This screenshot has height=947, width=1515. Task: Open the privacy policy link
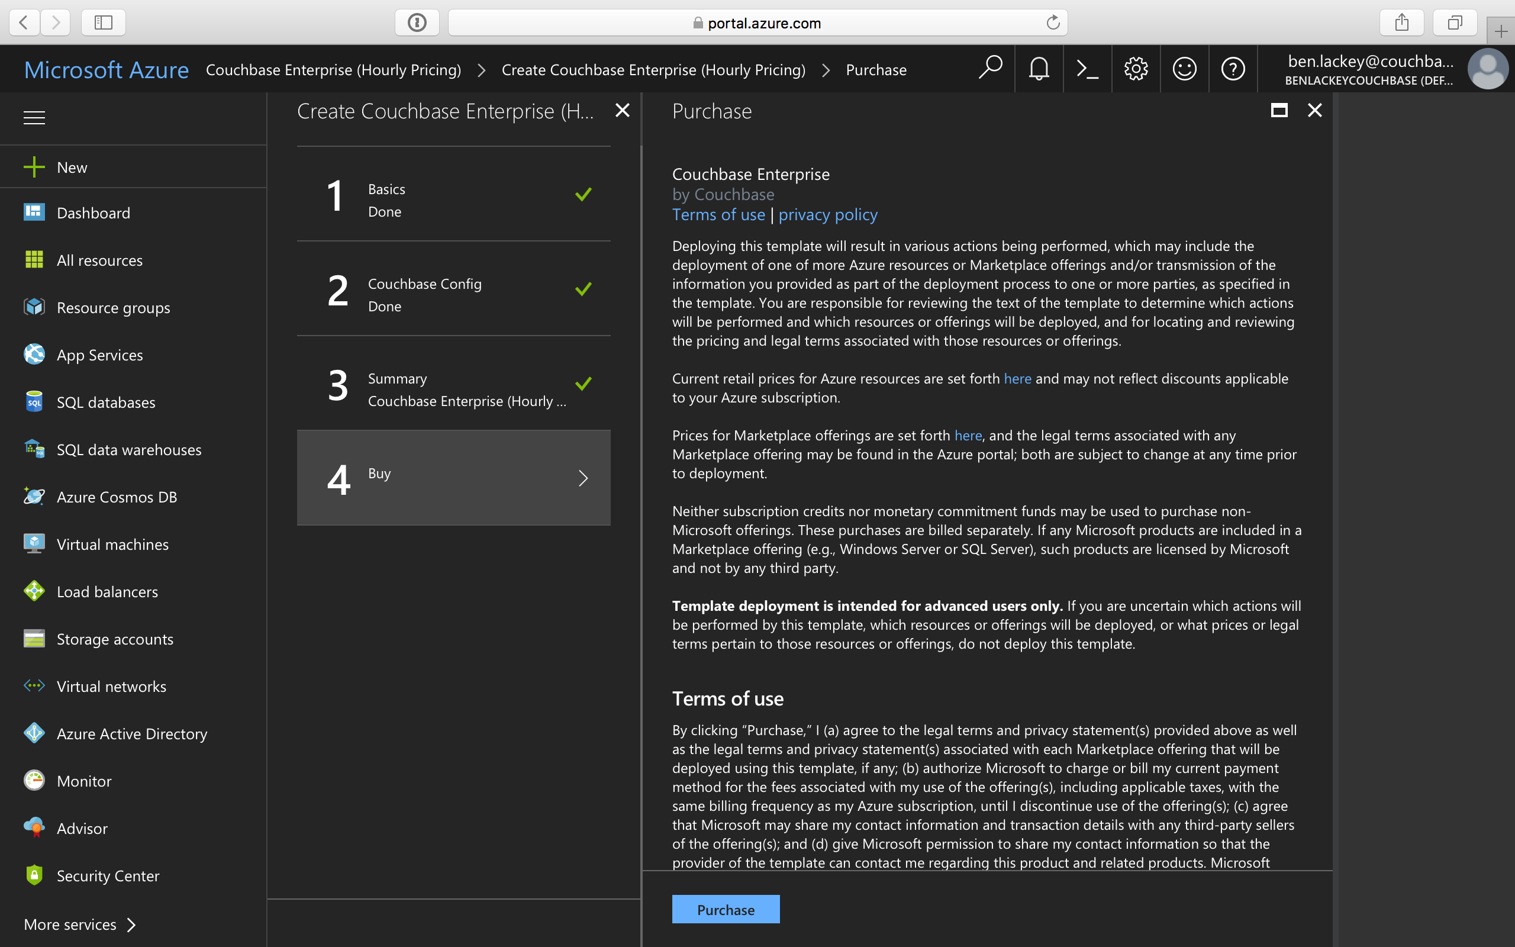tap(827, 214)
